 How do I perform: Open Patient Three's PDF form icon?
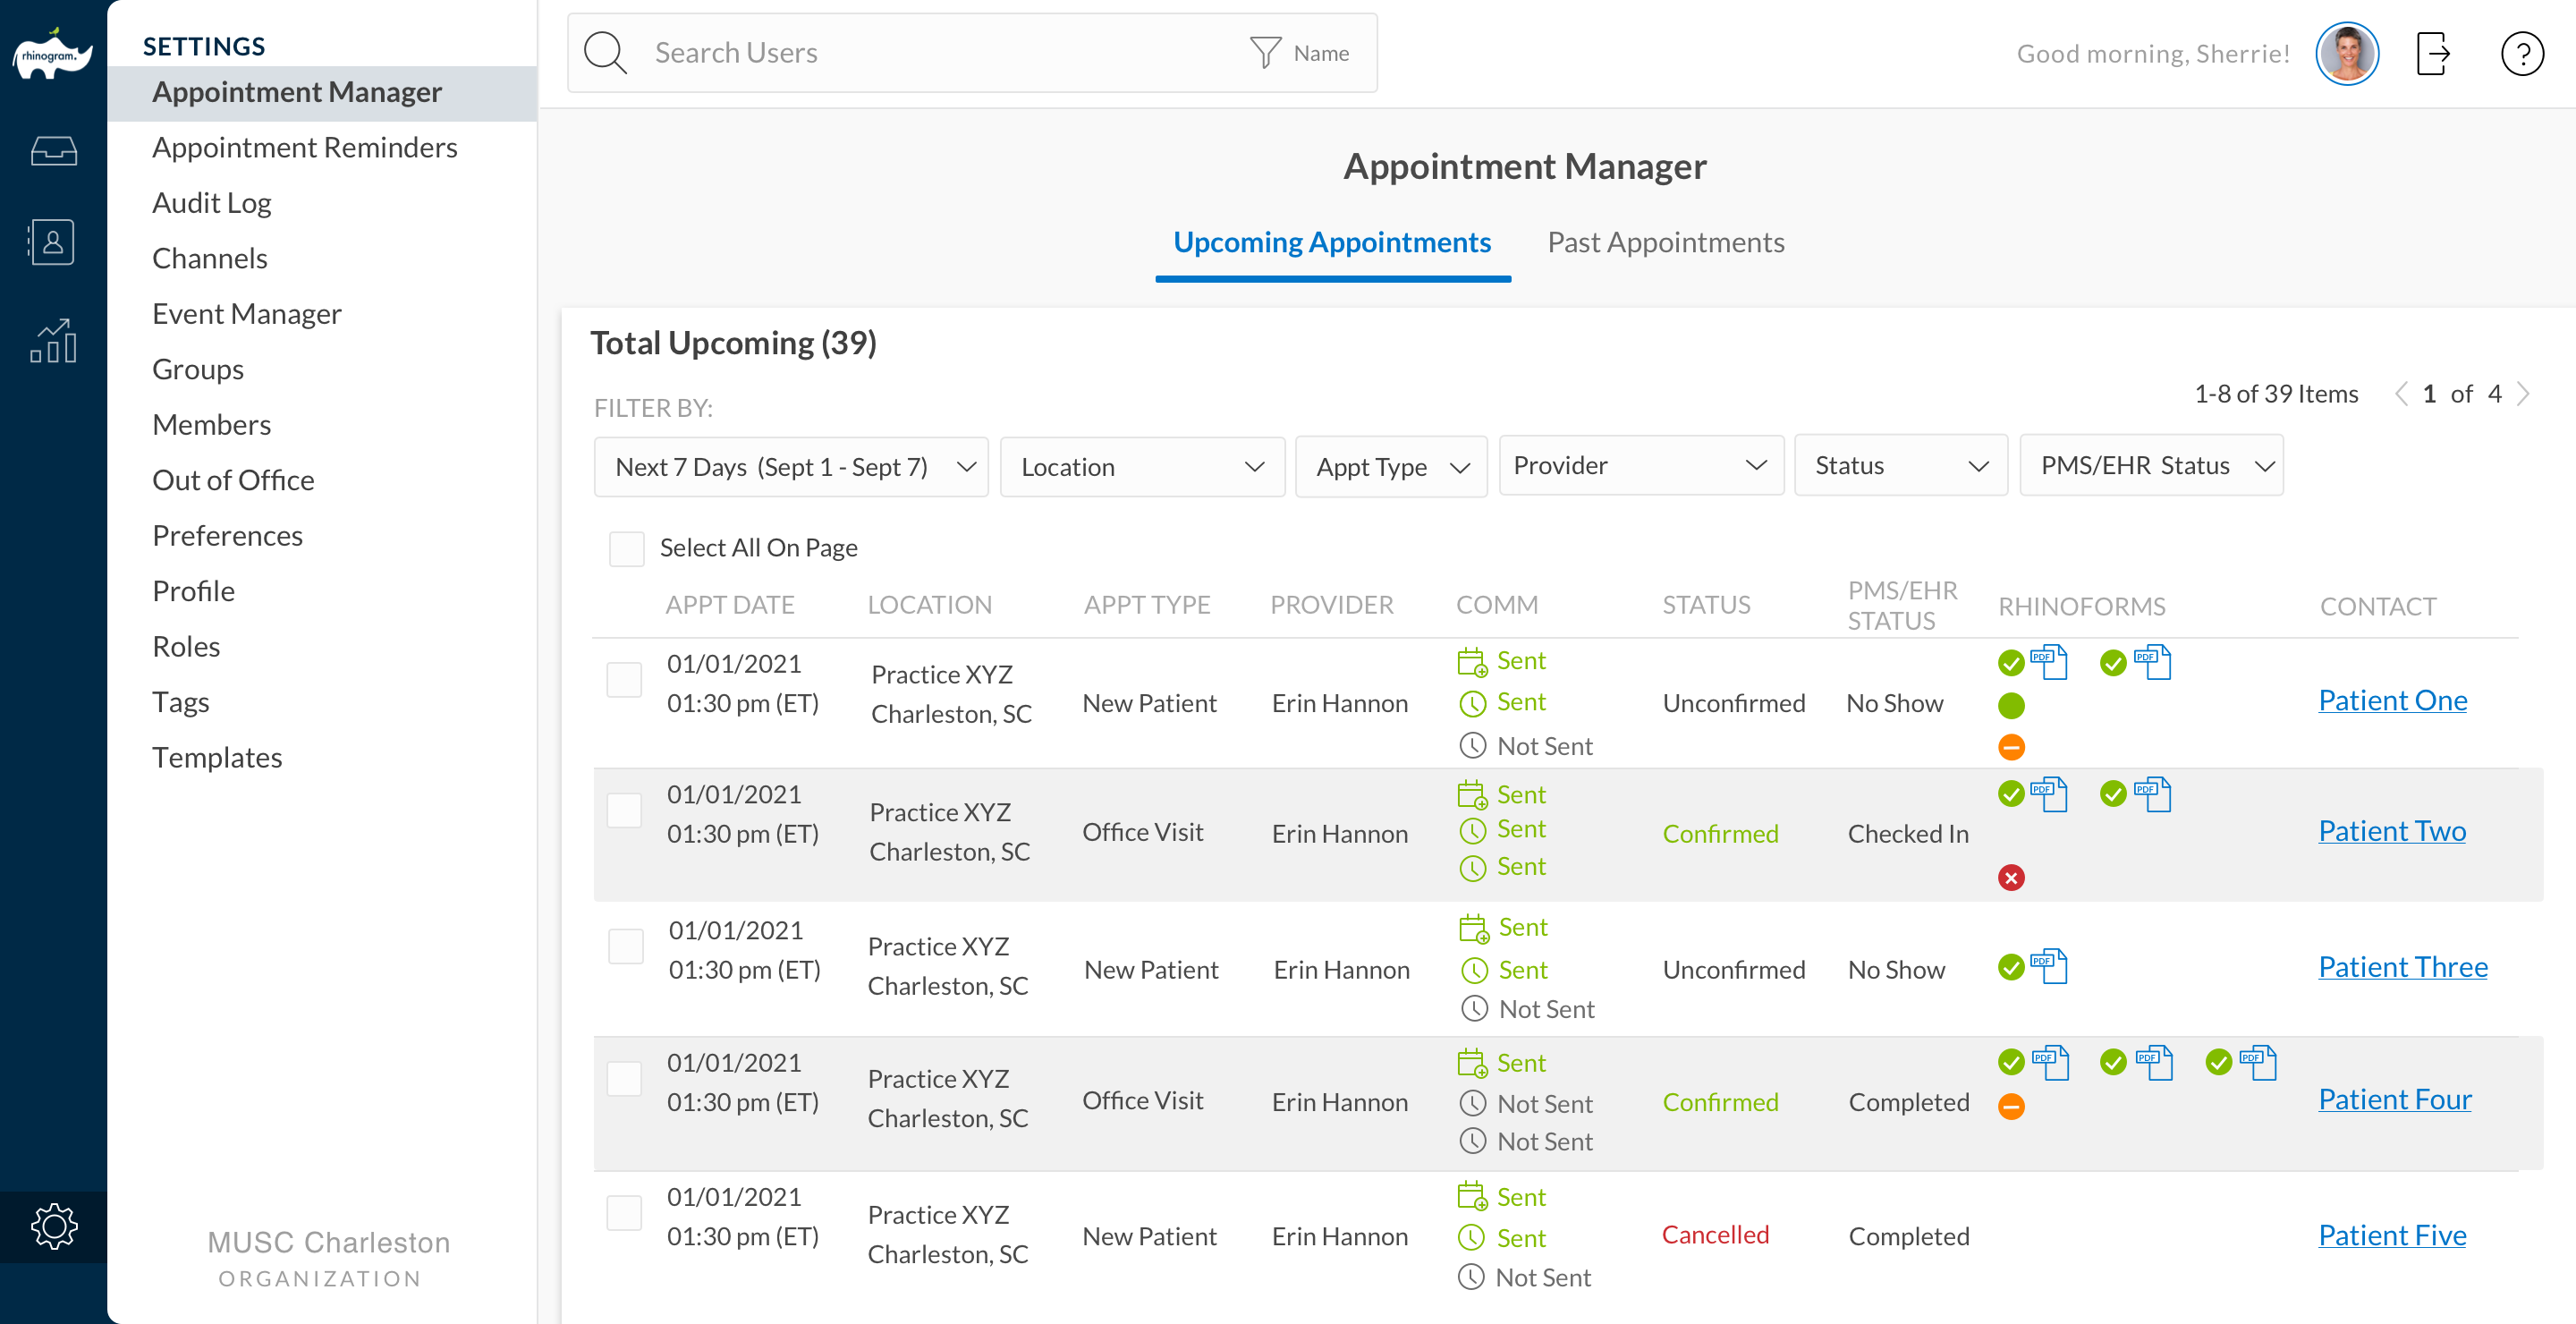click(x=2049, y=966)
